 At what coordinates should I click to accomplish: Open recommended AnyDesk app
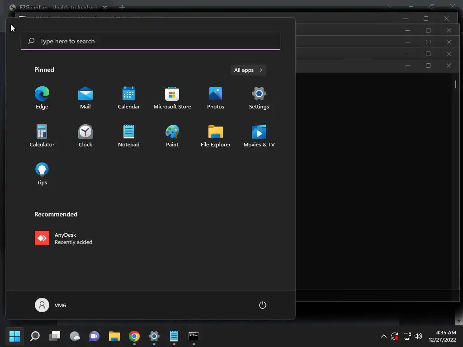point(63,239)
